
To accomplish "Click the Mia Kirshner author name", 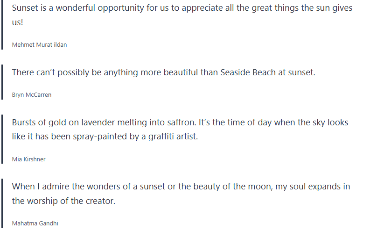I will [28, 159].
